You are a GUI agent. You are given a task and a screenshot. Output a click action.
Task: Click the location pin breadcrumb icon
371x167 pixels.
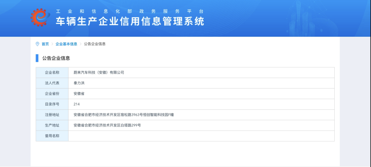pos(37,44)
